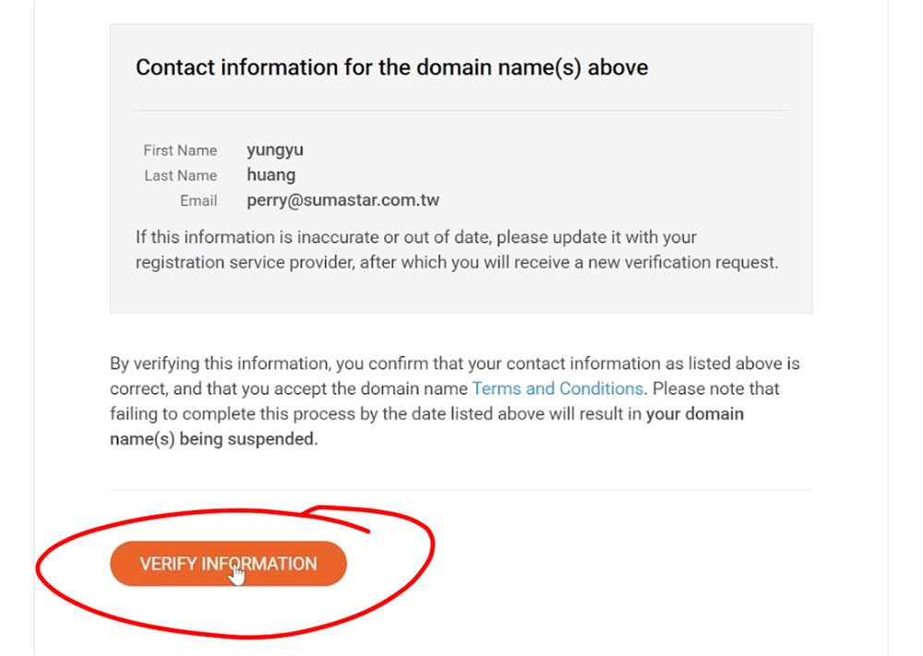Click the divider line under the heading
This screenshot has height=656, width=923.
tap(461, 110)
